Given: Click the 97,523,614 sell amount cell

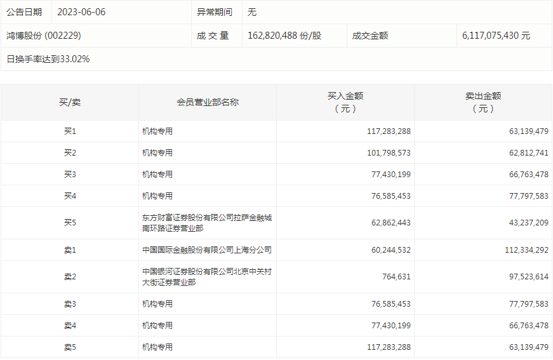Looking at the screenshot, I should click(x=528, y=277).
